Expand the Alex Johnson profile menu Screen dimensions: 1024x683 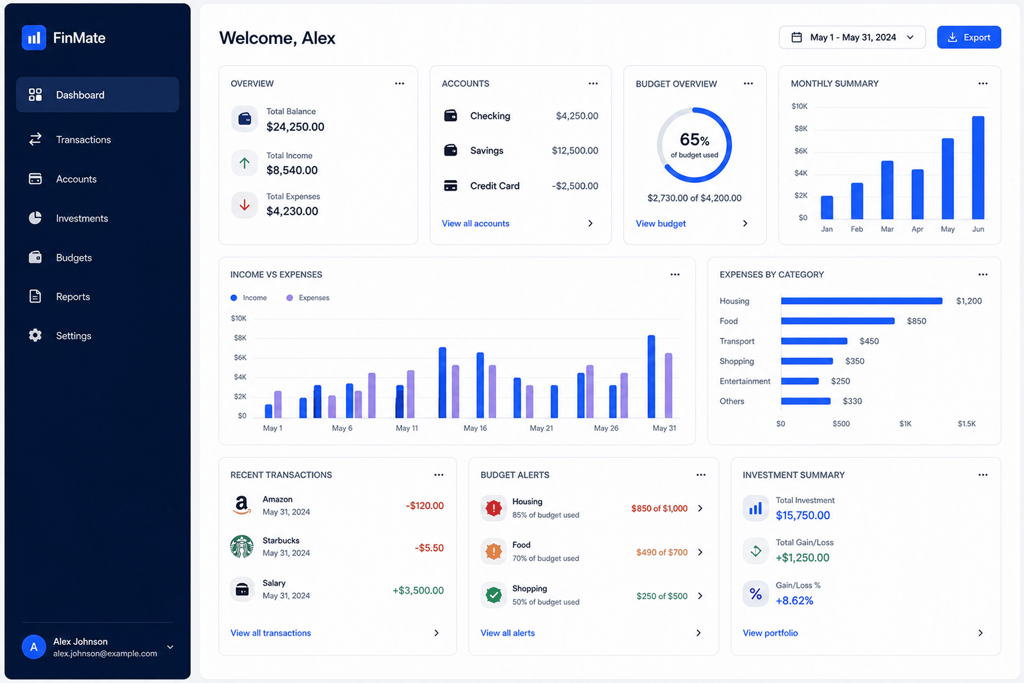pos(170,647)
